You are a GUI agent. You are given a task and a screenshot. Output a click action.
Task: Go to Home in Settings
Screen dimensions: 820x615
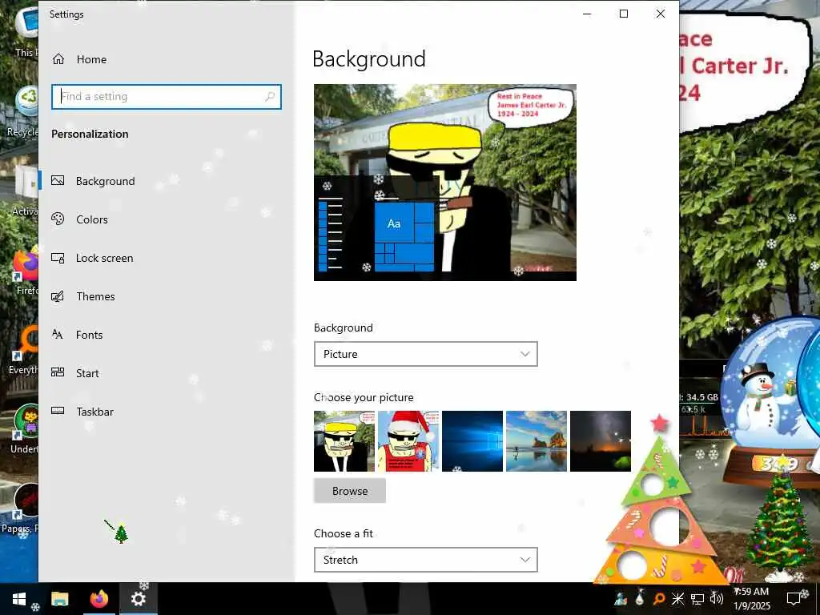point(91,59)
